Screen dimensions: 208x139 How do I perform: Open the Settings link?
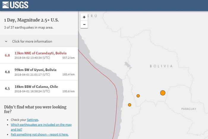pyautogui.click(x=33, y=120)
